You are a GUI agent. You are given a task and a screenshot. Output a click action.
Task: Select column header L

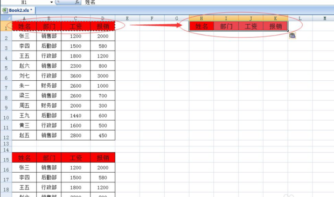(300, 18)
